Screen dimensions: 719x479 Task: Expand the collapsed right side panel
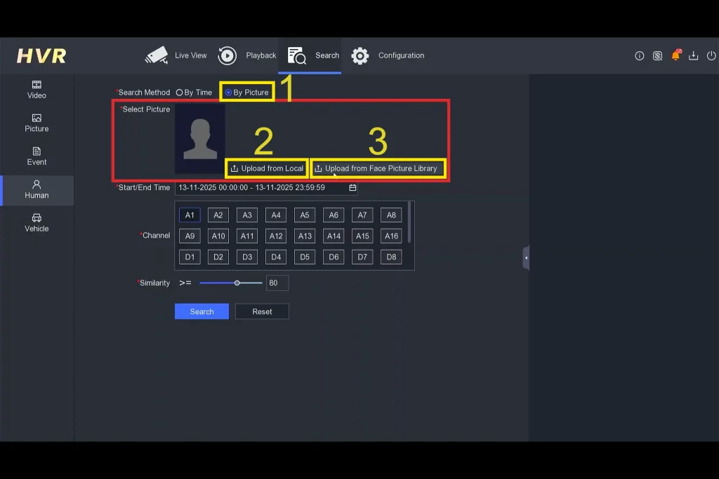(x=526, y=258)
